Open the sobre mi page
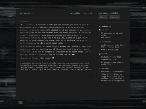This screenshot has width=146, height=109. (88, 13)
